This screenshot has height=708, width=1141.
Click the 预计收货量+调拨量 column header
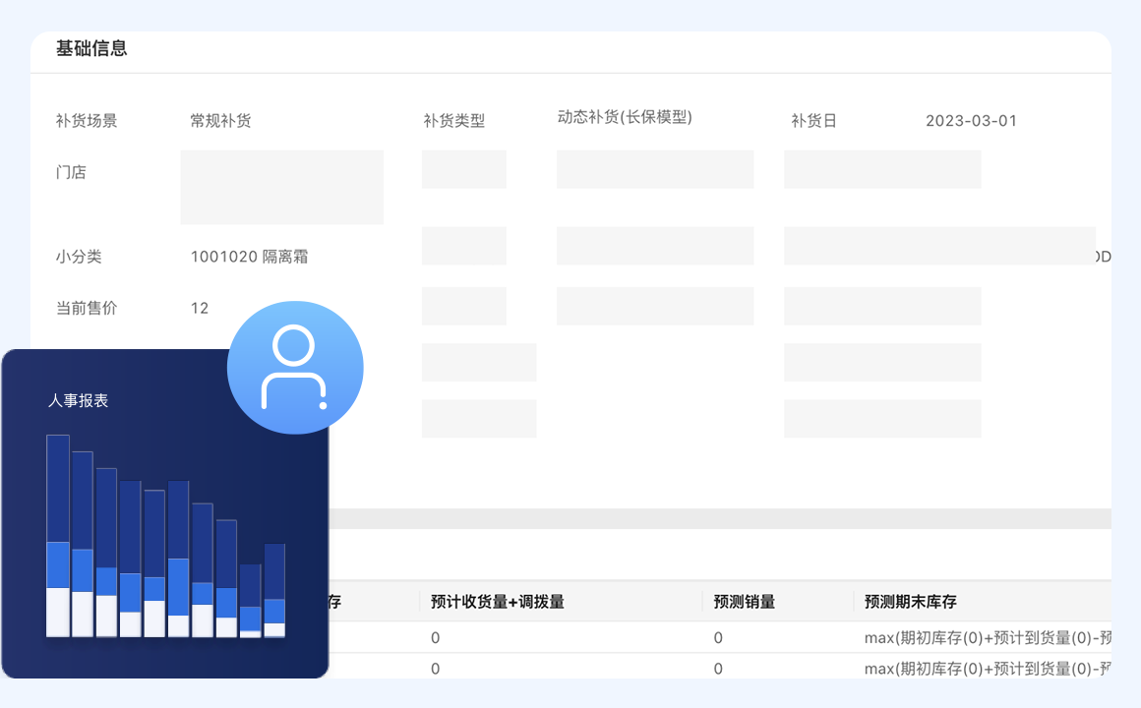(497, 602)
